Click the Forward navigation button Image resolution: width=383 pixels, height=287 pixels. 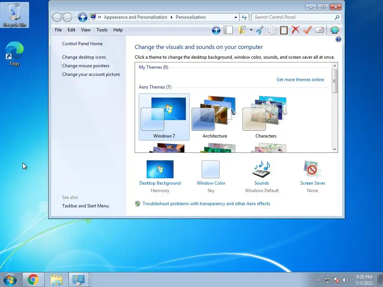coord(67,17)
